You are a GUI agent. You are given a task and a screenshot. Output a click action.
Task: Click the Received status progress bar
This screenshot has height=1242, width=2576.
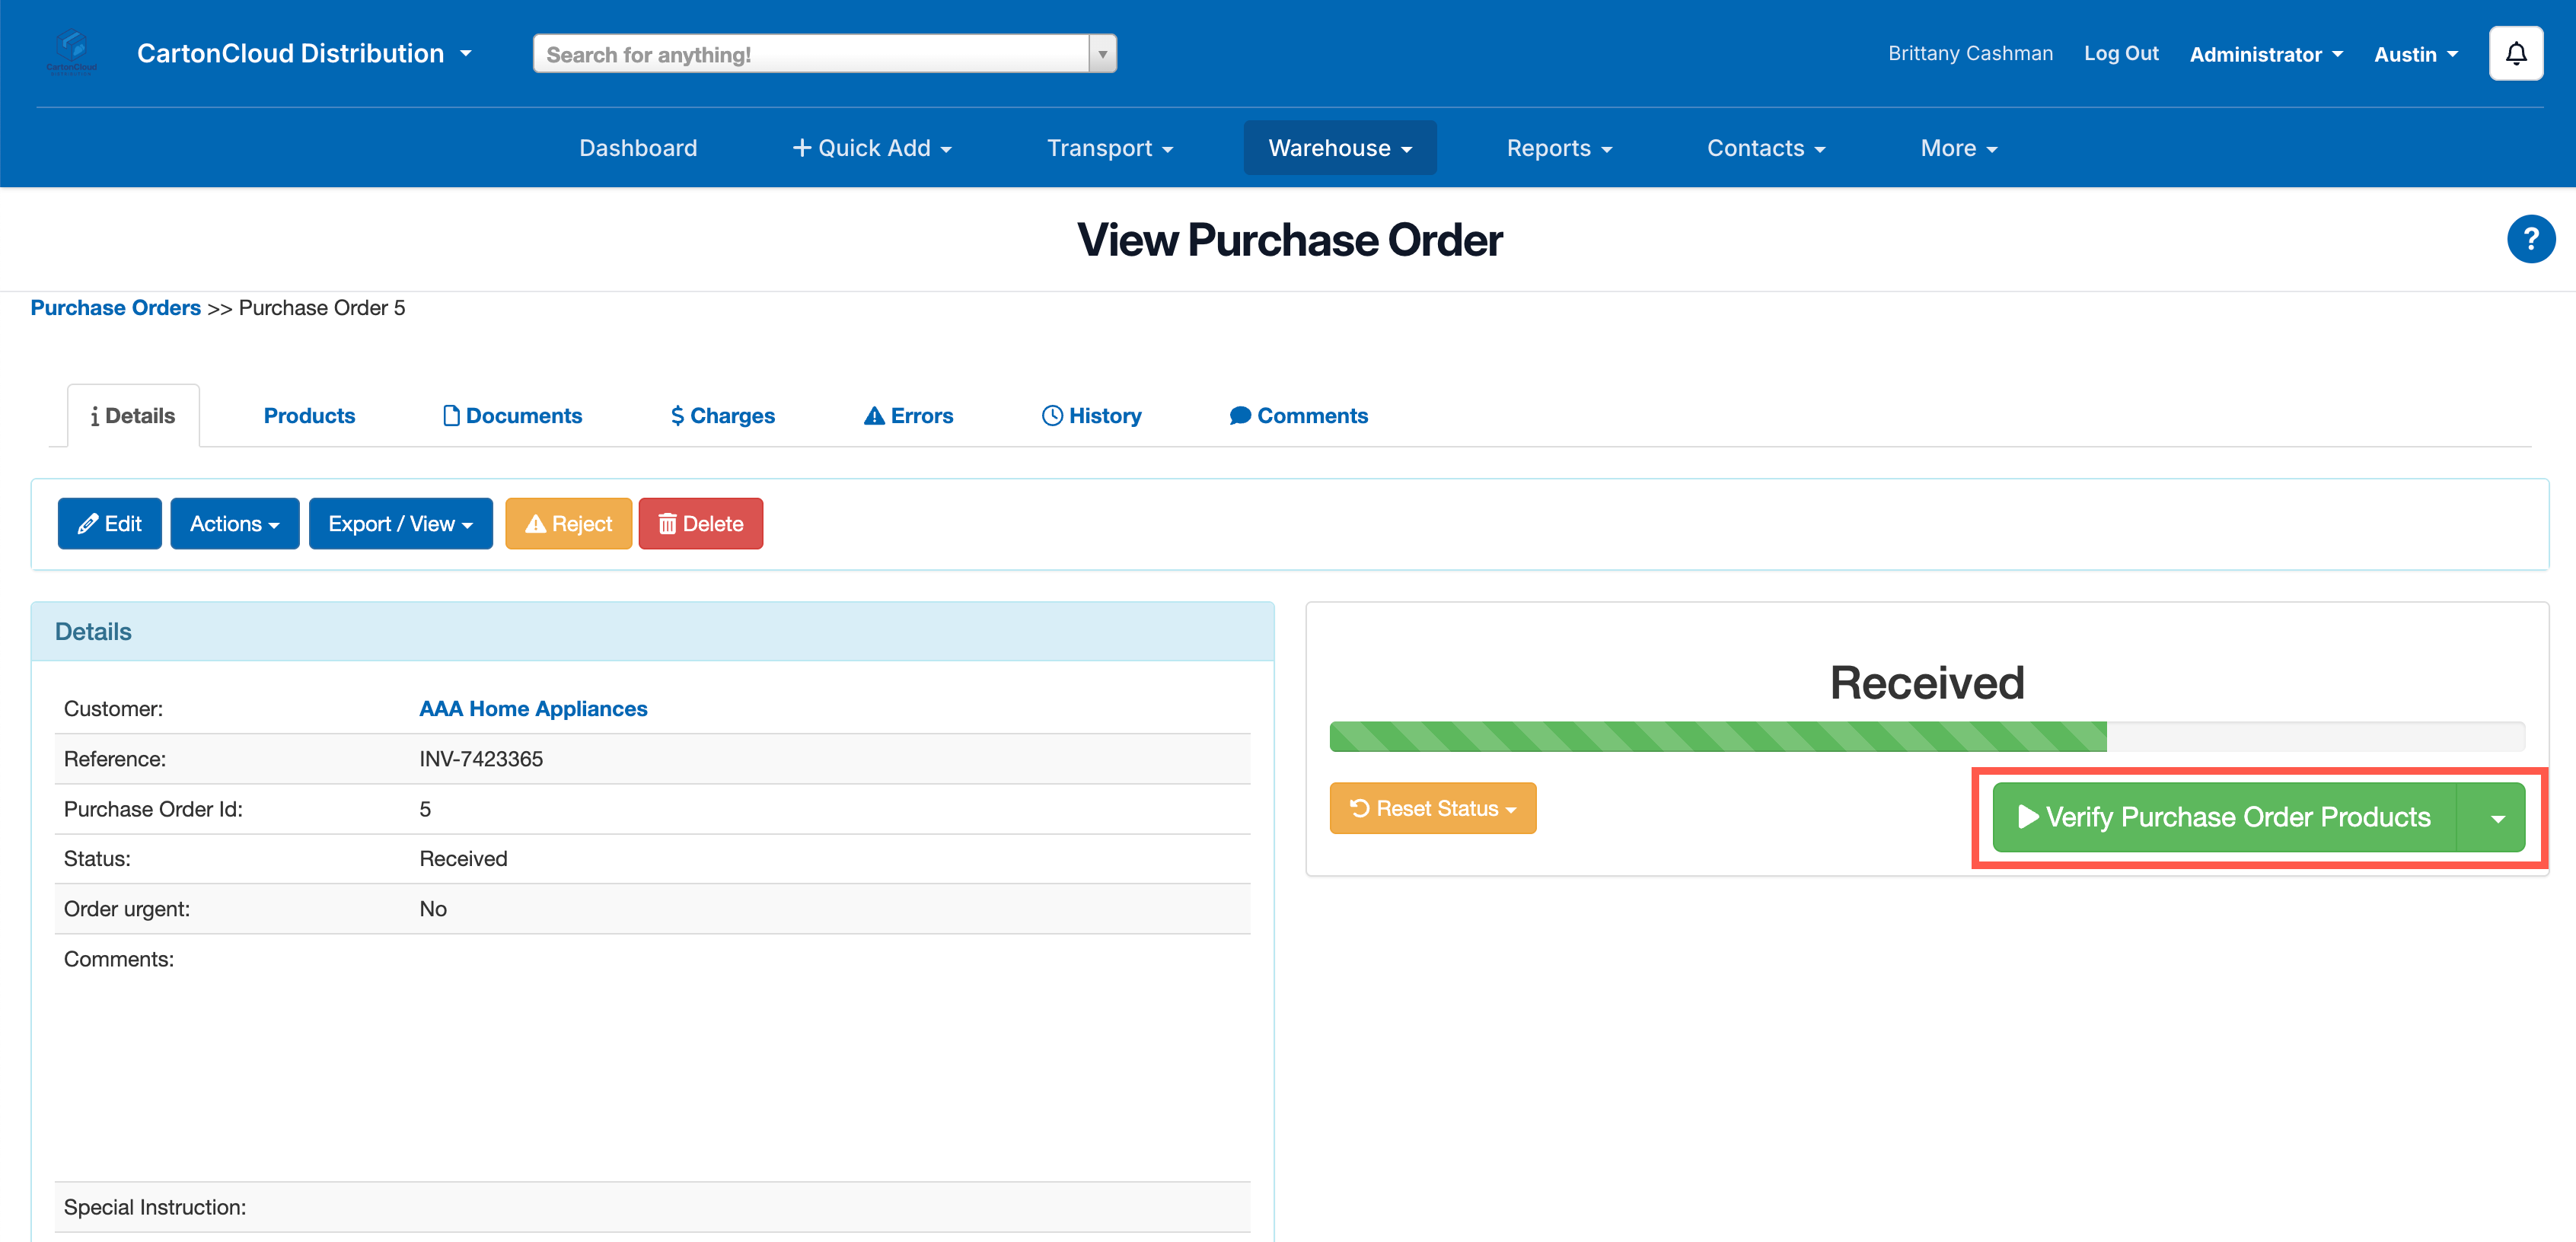(x=1926, y=737)
